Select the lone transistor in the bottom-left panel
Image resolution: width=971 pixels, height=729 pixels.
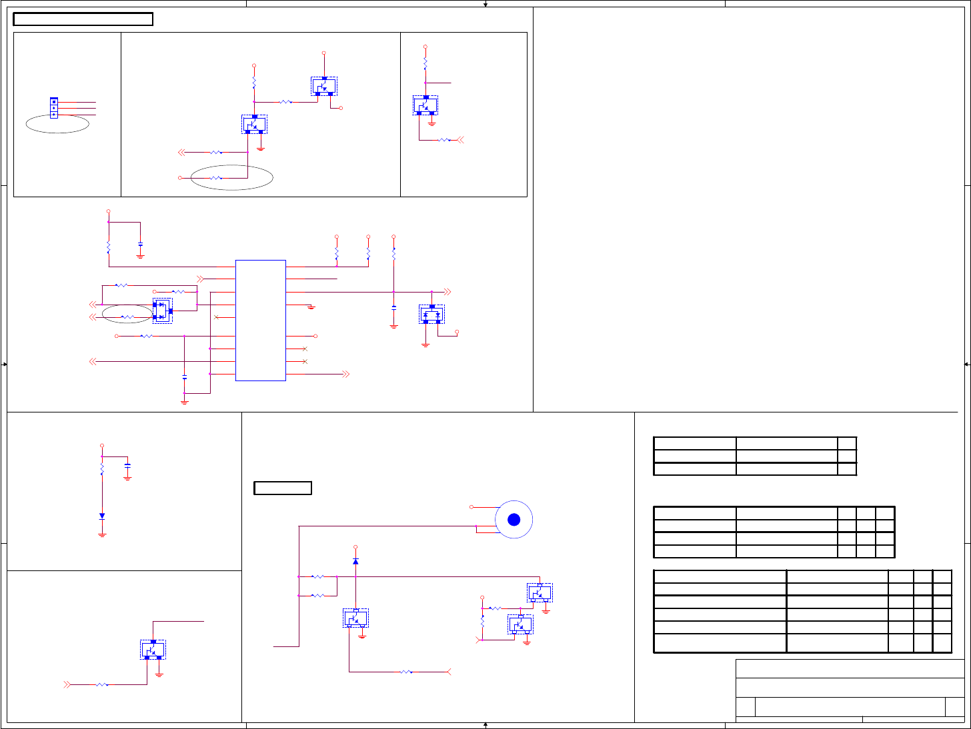(x=153, y=650)
